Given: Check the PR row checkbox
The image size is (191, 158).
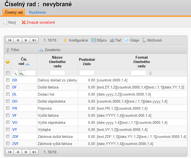Looking at the screenshot, I should [8, 108].
